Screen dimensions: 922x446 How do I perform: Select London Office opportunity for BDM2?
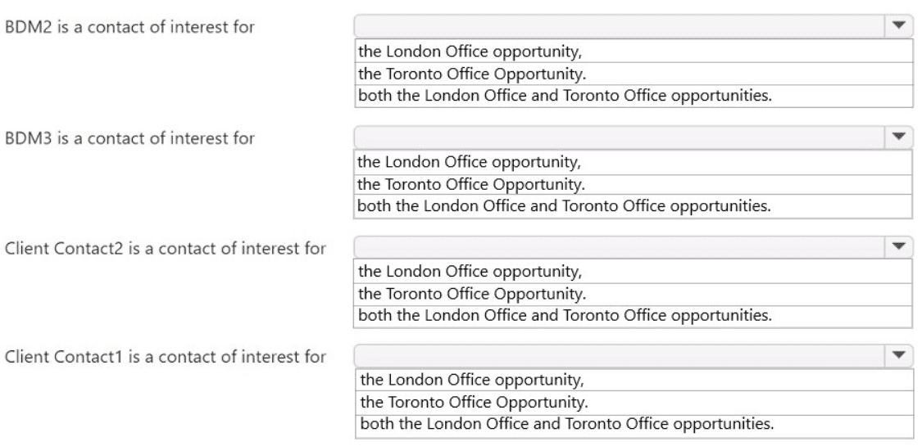click(x=634, y=51)
